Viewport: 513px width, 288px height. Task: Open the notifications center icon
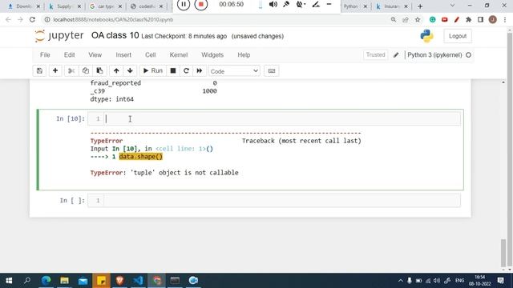[500, 281]
